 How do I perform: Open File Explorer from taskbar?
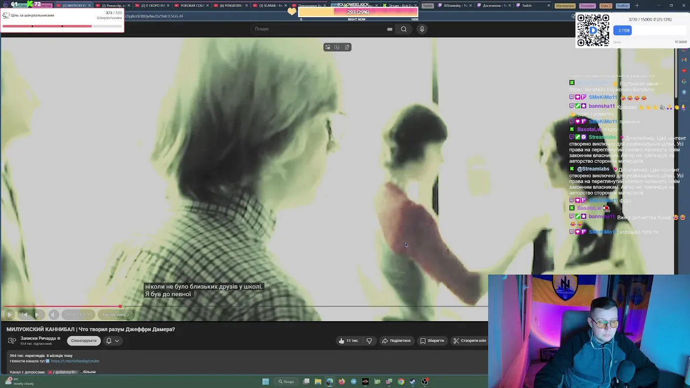click(x=318, y=382)
